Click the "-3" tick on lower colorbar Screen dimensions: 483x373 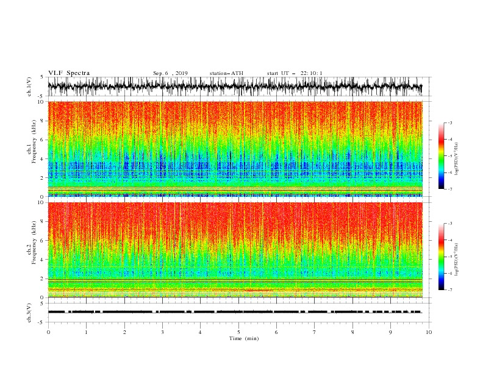click(x=449, y=224)
